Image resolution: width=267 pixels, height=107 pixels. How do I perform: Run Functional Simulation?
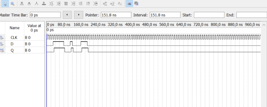click(105, 3)
